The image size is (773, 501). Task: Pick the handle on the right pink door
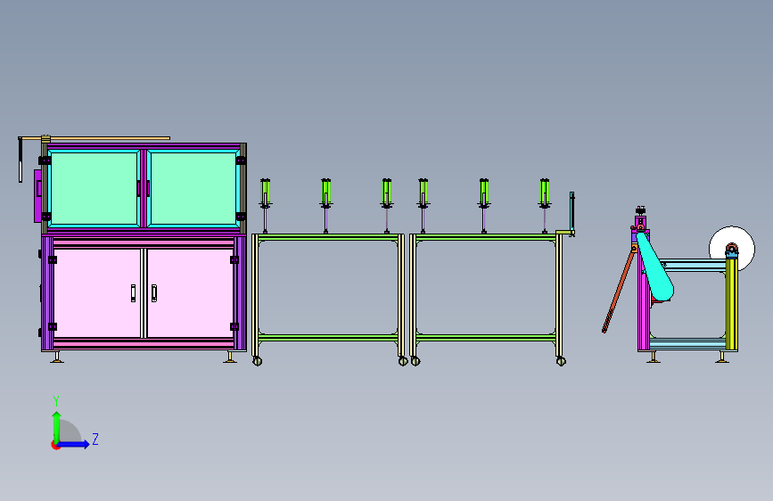[x=154, y=293]
